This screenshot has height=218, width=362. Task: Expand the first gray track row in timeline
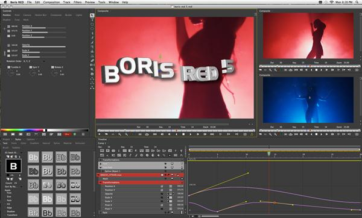[x=100, y=164]
